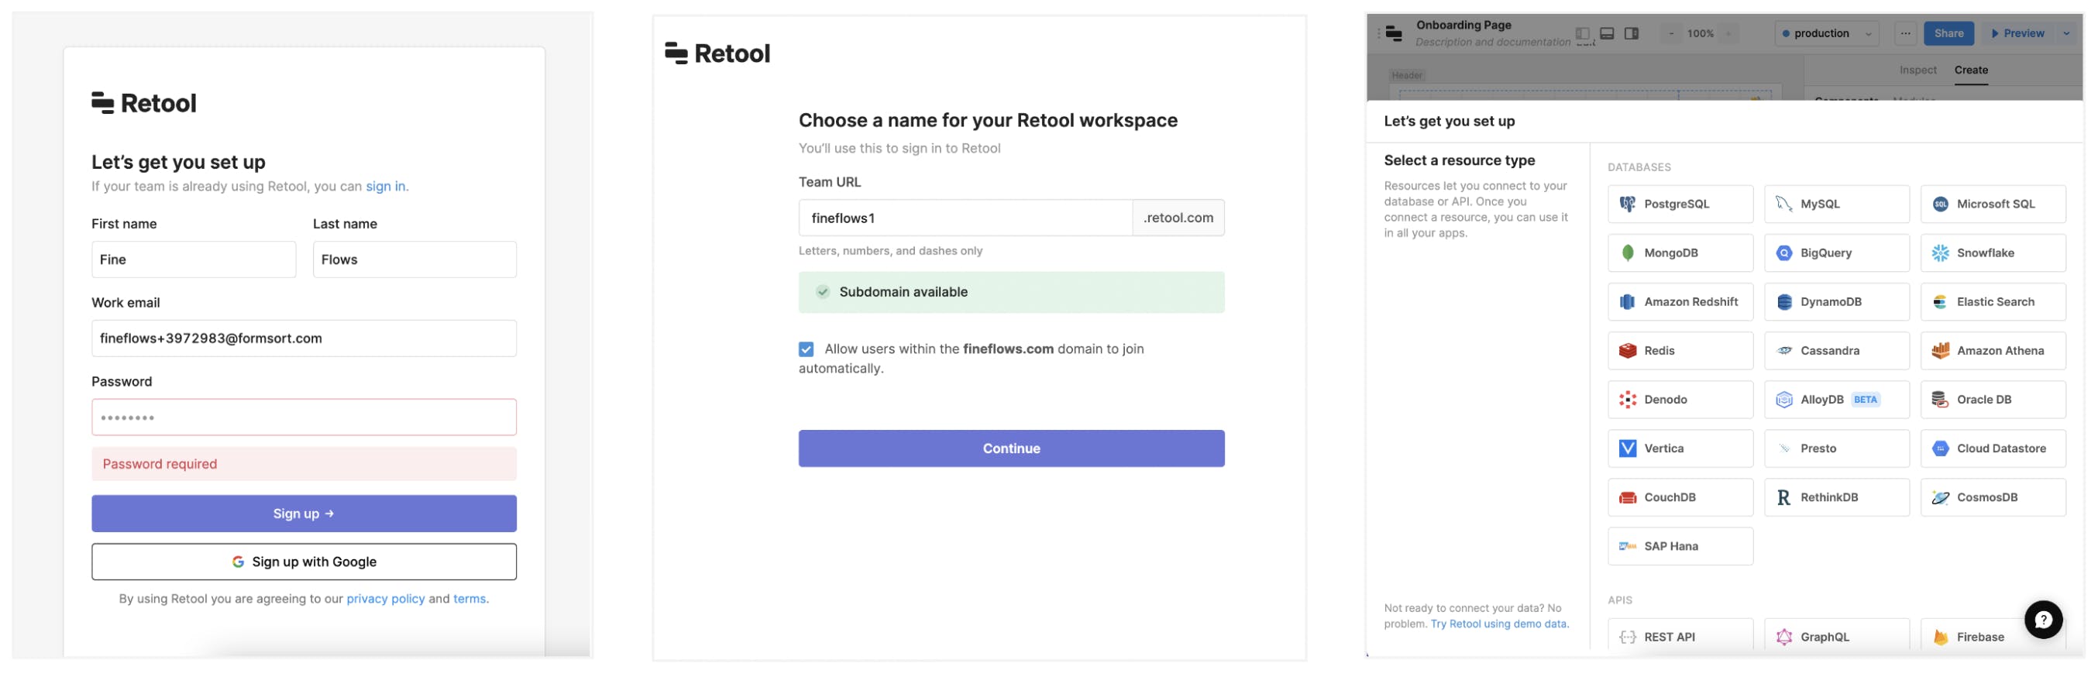The height and width of the screenshot is (677, 2098).
Task: Pick Amazon Redshift as the resource
Action: click(x=1680, y=302)
